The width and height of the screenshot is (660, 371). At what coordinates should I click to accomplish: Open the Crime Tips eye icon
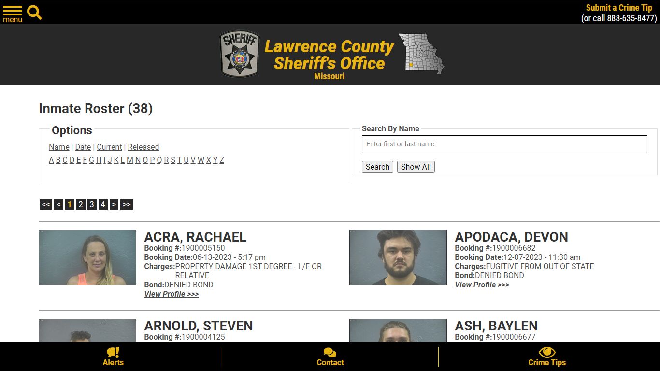[x=547, y=352]
